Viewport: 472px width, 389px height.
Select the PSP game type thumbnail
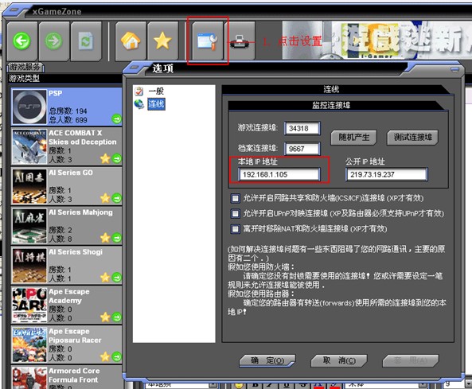(29, 107)
